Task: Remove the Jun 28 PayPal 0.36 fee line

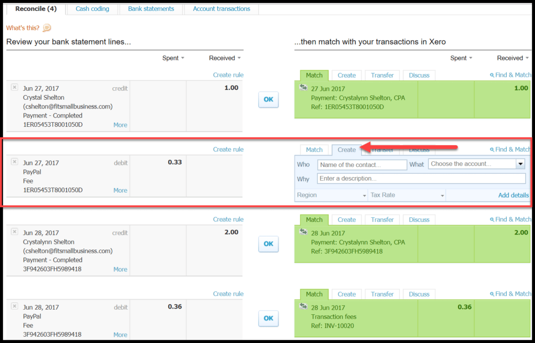Action: tap(15, 306)
